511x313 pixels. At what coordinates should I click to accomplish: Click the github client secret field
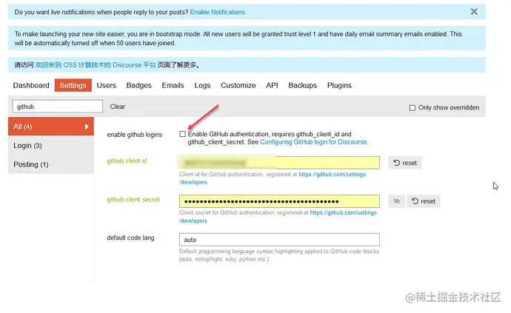coord(279,201)
